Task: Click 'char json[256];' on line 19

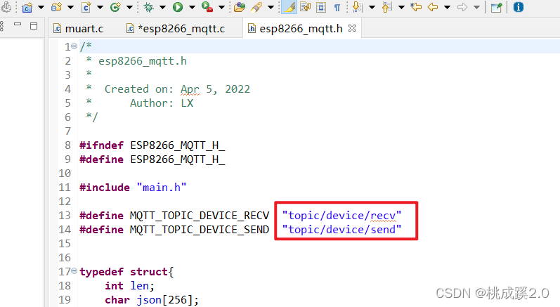Action: [152, 300]
